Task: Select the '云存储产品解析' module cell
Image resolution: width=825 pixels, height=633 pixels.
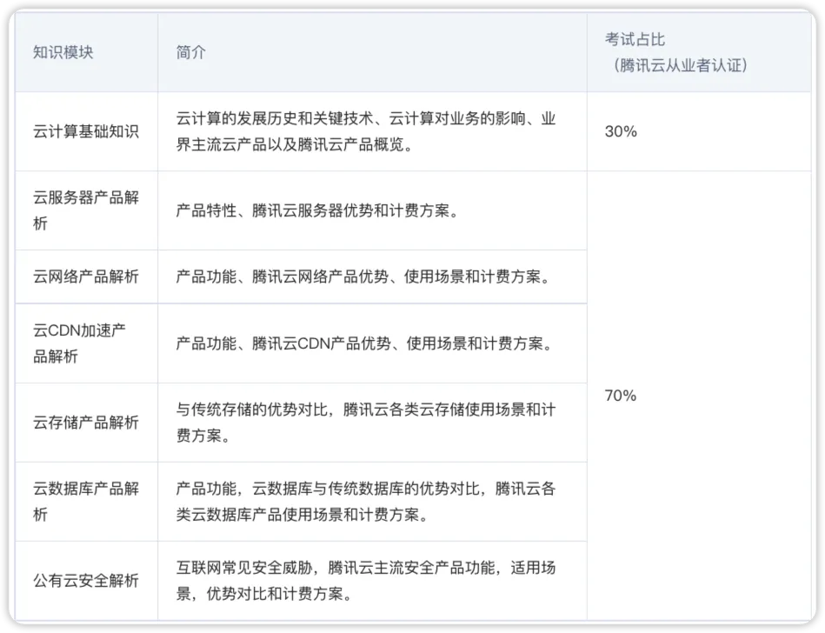Action: pyautogui.click(x=86, y=423)
